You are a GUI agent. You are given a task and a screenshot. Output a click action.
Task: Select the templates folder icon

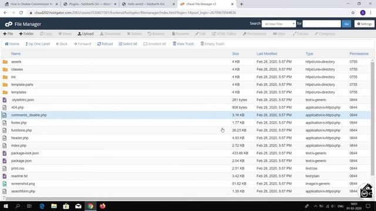(x=5, y=92)
